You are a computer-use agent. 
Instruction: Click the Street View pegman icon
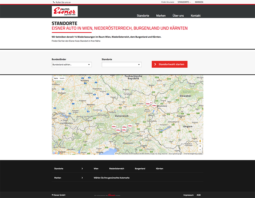(200, 141)
